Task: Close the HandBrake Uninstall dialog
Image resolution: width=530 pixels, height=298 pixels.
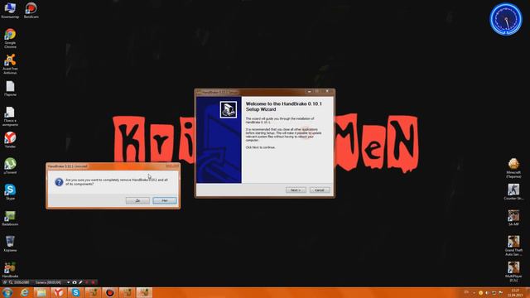Action: point(172,166)
